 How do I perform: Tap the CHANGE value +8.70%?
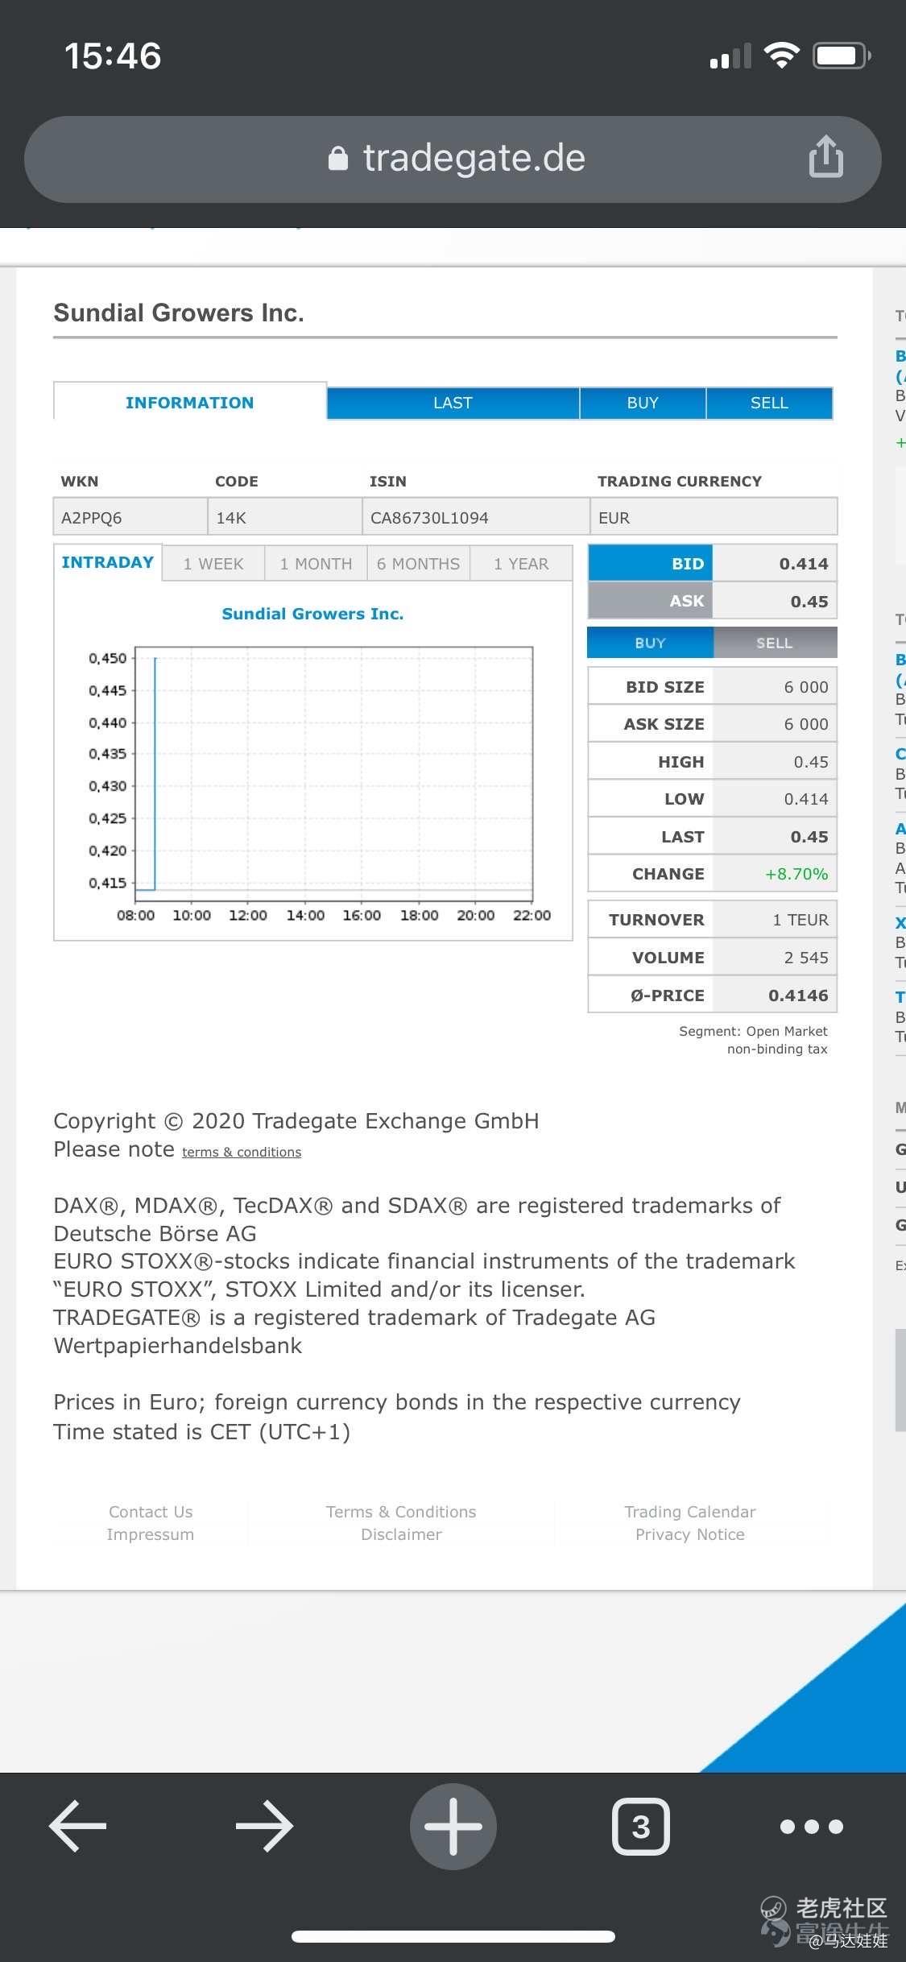(x=796, y=874)
